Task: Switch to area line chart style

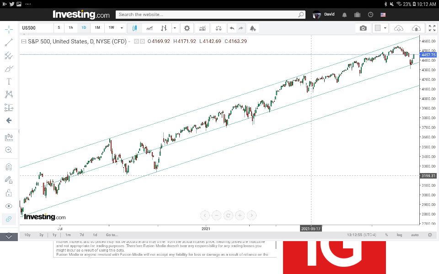Action: [150, 28]
